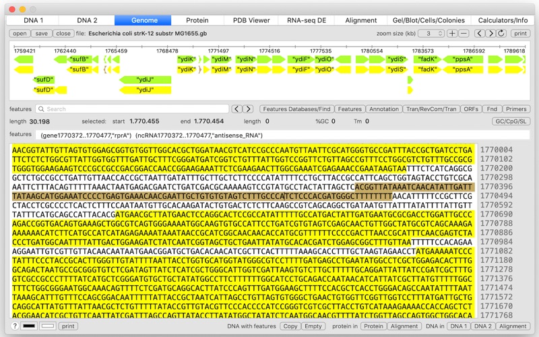Click the close file button

click(x=63, y=33)
